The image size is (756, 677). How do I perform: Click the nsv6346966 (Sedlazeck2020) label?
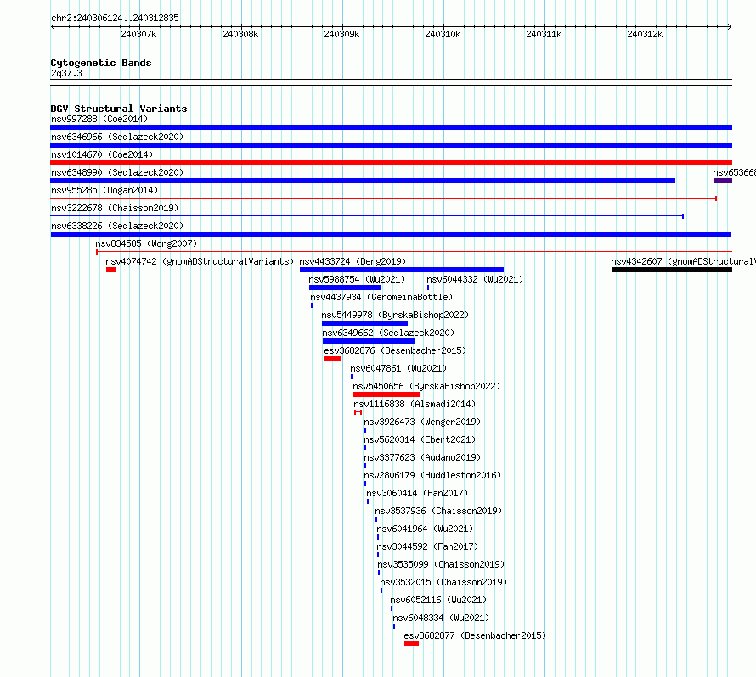[117, 137]
